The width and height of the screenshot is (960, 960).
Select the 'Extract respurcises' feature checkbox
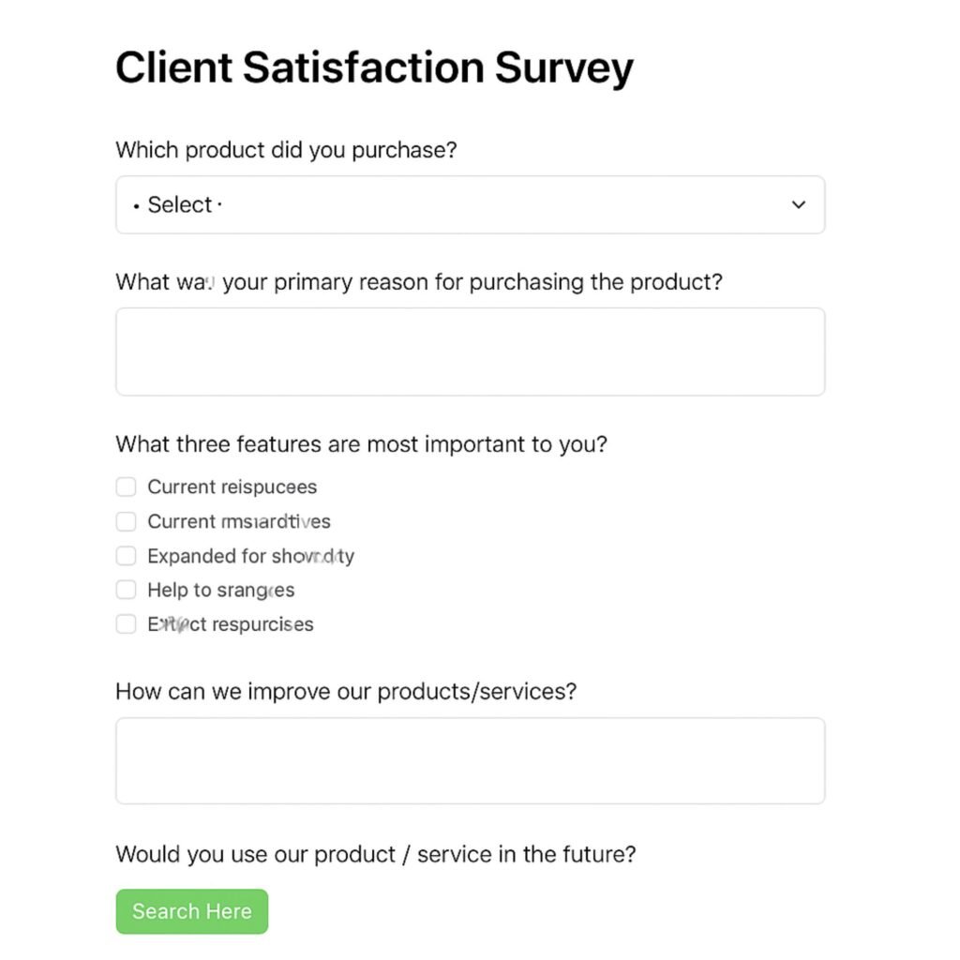click(126, 623)
